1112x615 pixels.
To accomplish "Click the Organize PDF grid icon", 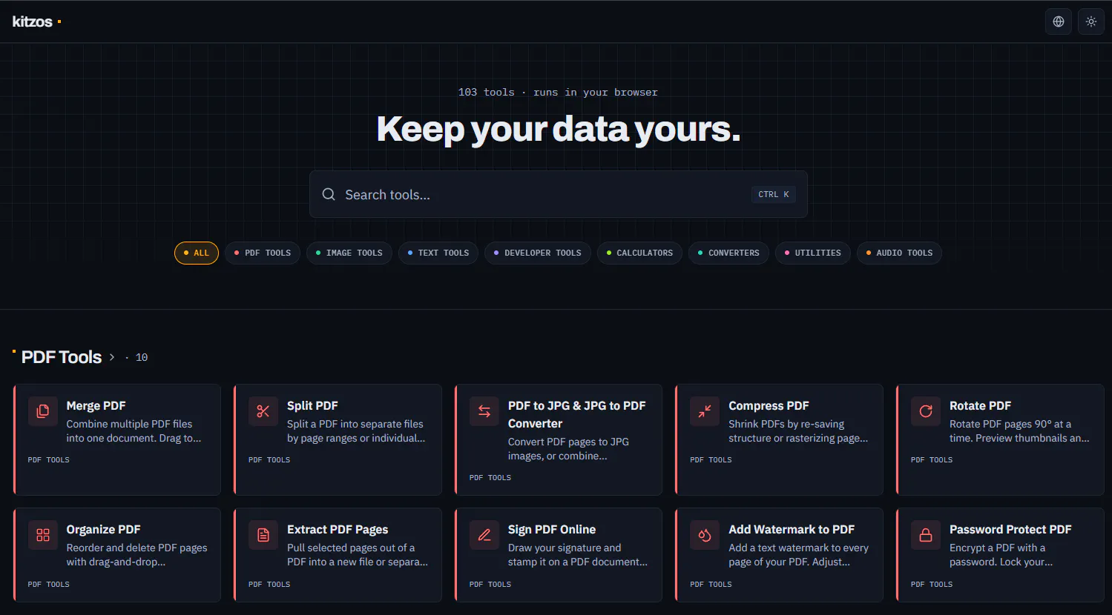I will [x=43, y=535].
